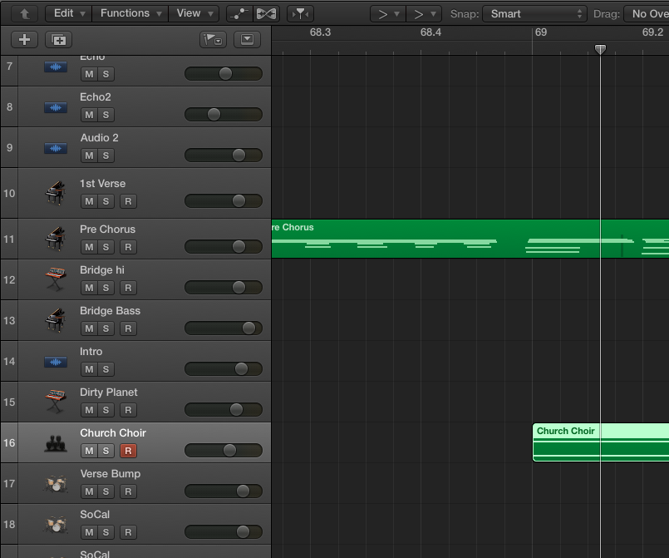The width and height of the screenshot is (669, 558).
Task: Open the Snap Smart dropdown
Action: (534, 14)
